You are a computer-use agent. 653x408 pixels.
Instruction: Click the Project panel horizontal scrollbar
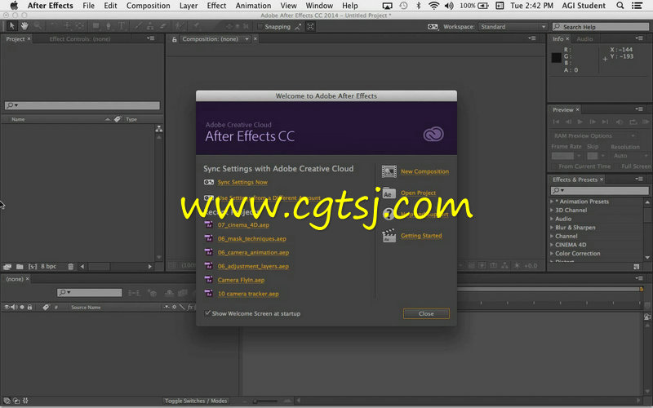pyautogui.click(x=116, y=267)
